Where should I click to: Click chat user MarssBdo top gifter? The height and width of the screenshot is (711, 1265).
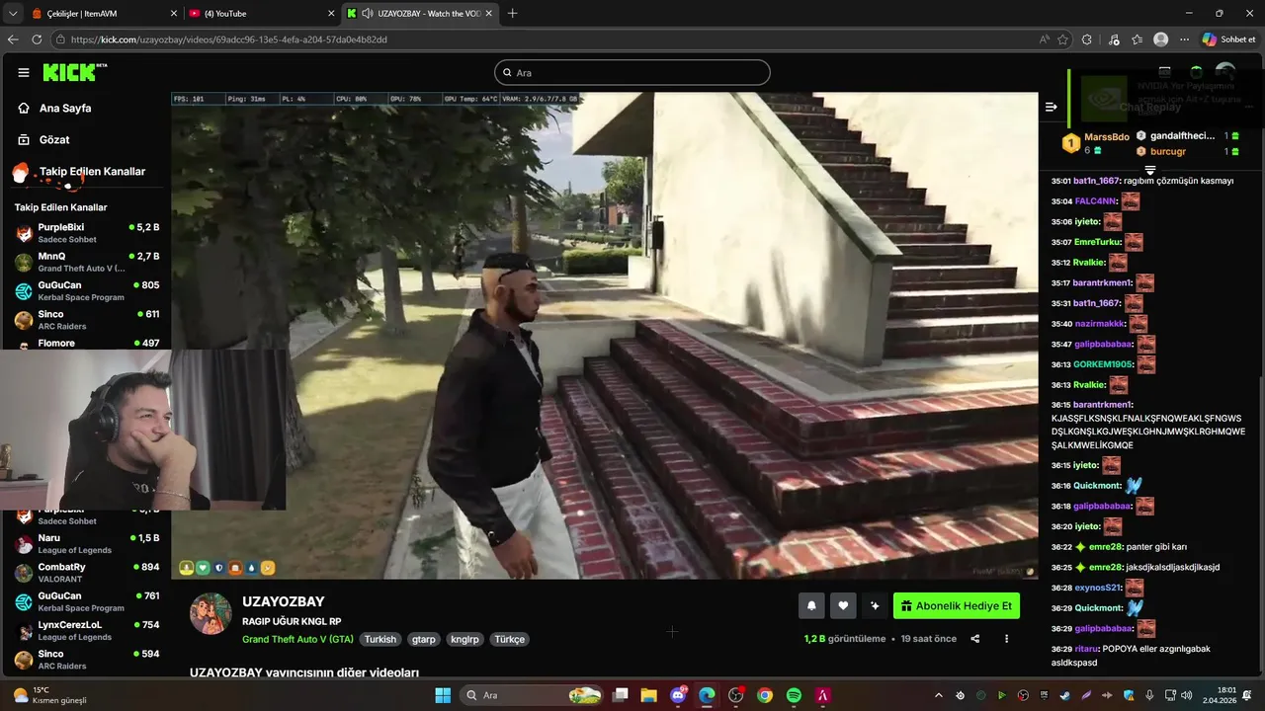click(x=1106, y=137)
